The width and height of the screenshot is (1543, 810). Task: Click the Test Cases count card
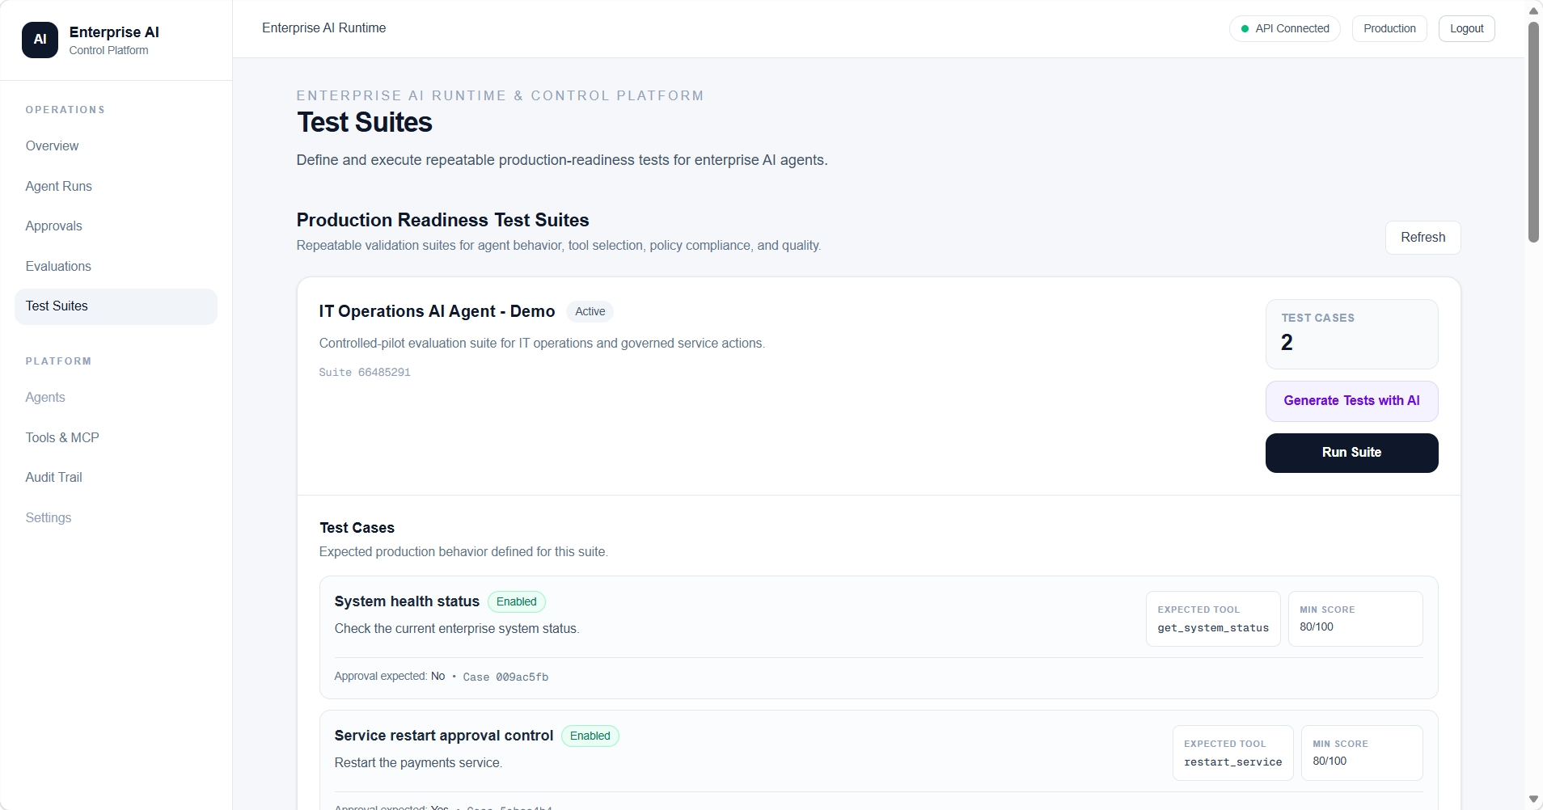click(x=1351, y=334)
